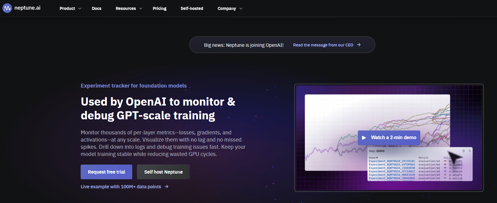
Task: Click the neptune.ai wave logo icon
Action: 7,8
